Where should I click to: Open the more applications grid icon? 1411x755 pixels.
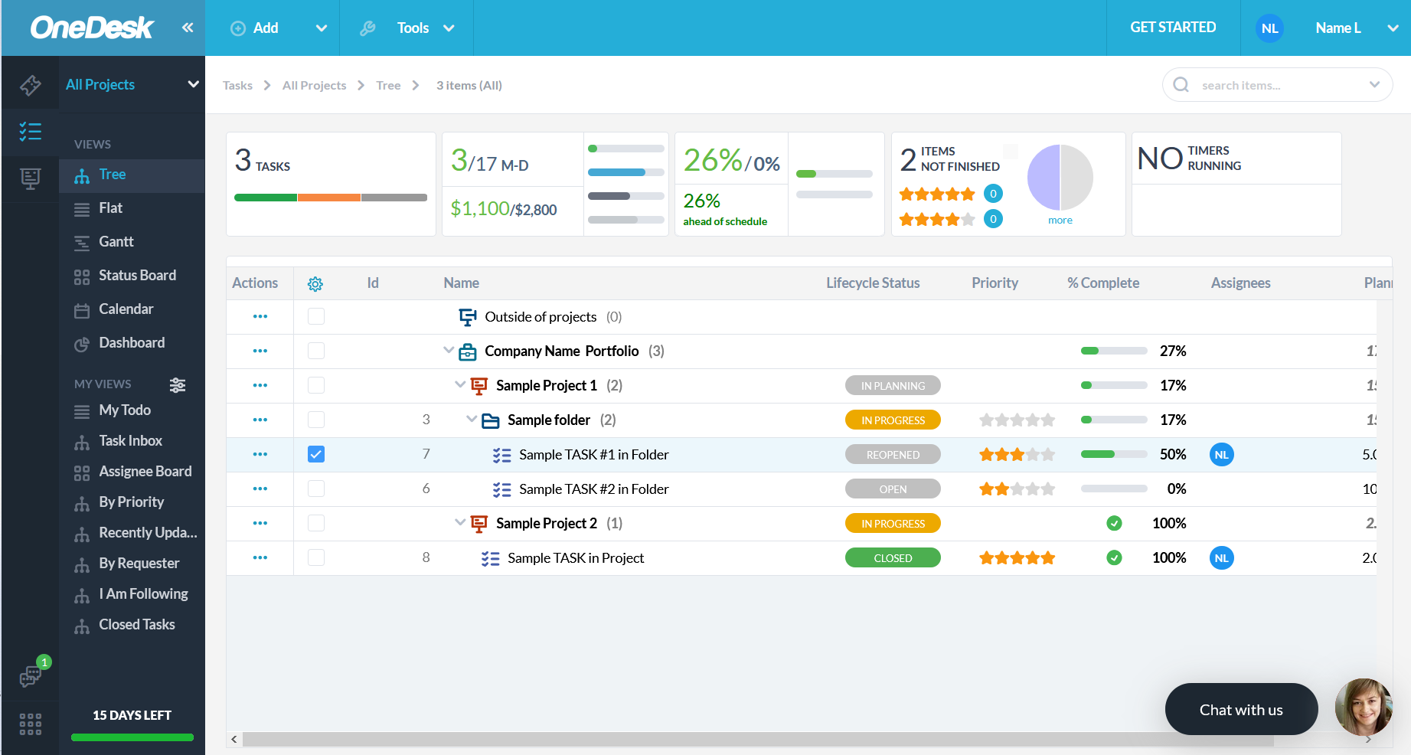[x=30, y=724]
